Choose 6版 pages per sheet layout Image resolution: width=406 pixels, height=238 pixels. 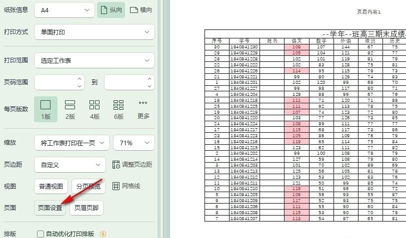pos(118,109)
